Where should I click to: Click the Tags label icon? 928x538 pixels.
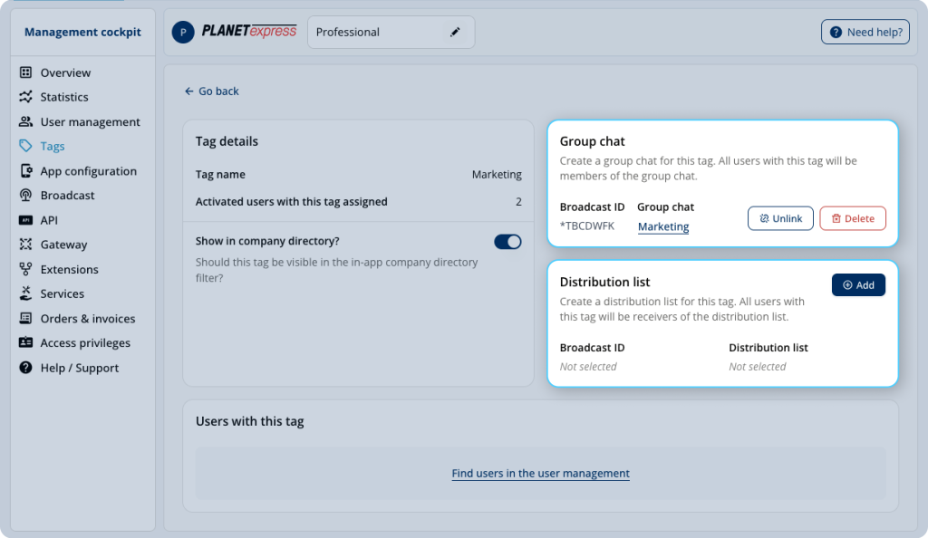(25, 146)
